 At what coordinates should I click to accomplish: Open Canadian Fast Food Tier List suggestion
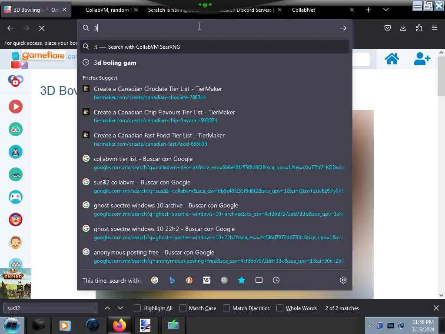[x=215, y=140]
